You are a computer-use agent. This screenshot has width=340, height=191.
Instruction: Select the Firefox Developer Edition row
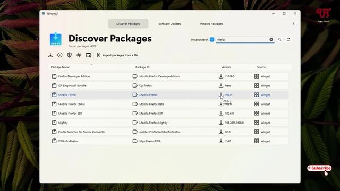coord(169,76)
